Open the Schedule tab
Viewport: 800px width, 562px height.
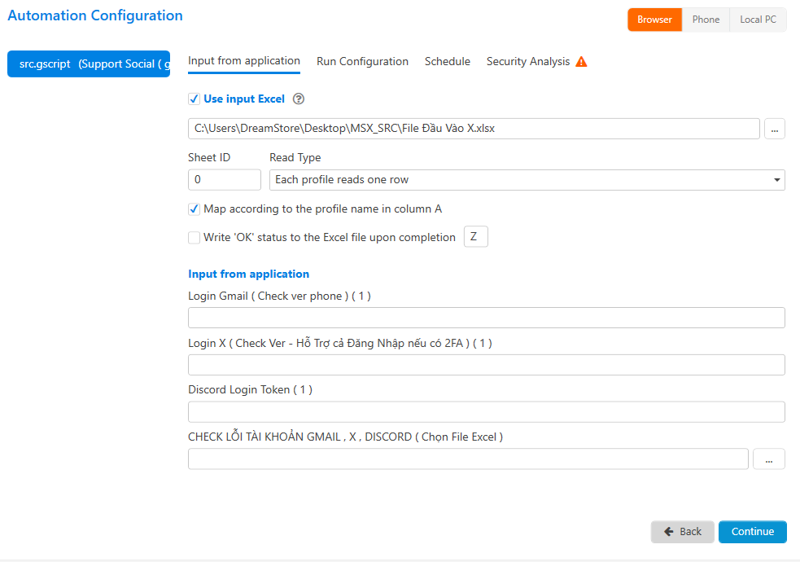coord(447,62)
